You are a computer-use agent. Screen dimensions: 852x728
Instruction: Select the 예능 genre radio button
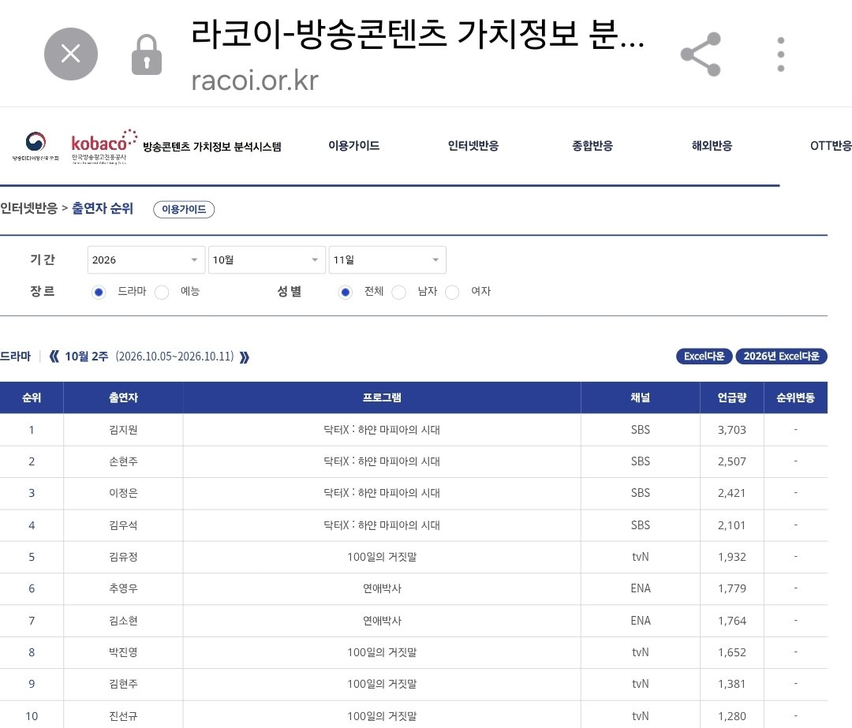(162, 293)
